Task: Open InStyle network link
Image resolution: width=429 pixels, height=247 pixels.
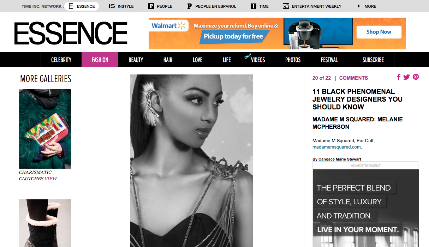Action: (121, 6)
